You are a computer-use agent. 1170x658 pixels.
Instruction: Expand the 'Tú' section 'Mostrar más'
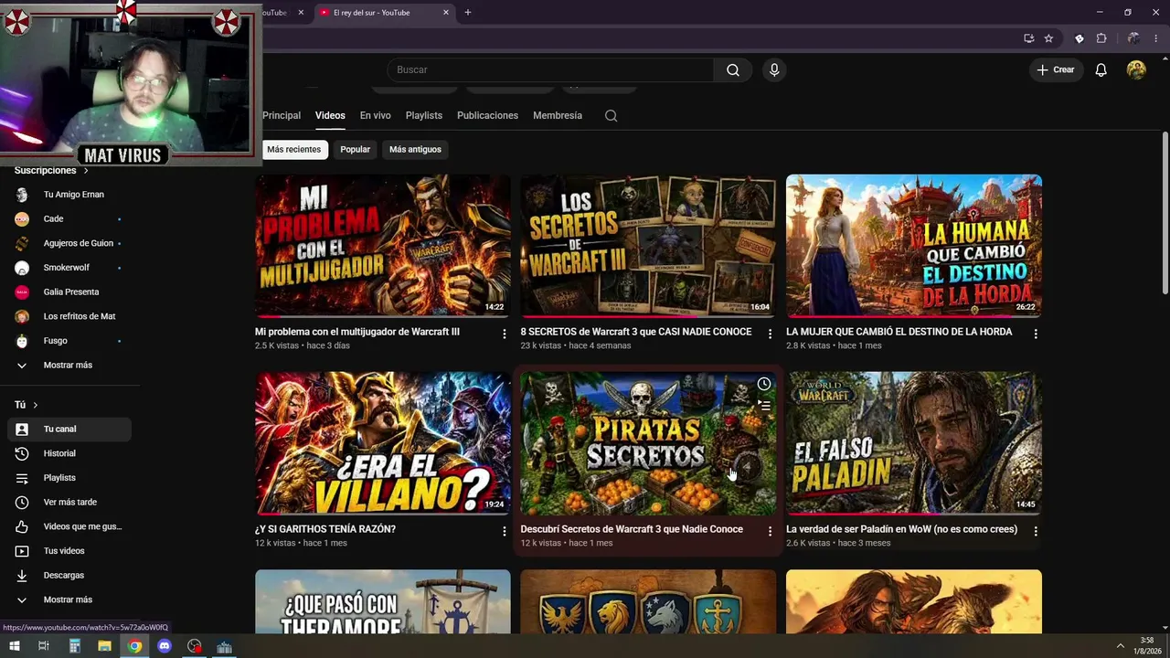pyautogui.click(x=69, y=600)
